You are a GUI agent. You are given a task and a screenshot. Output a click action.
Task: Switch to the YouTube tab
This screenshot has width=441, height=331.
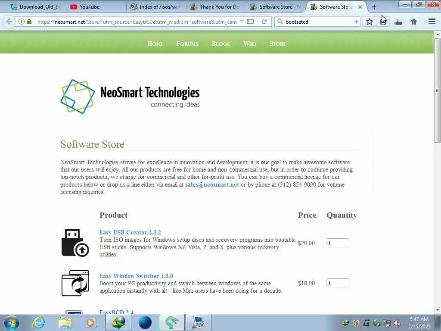click(96, 7)
